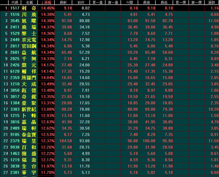The image size is (219, 177).
Task: Select stock name 臺聚
Action: pyautogui.click(x=29, y=103)
